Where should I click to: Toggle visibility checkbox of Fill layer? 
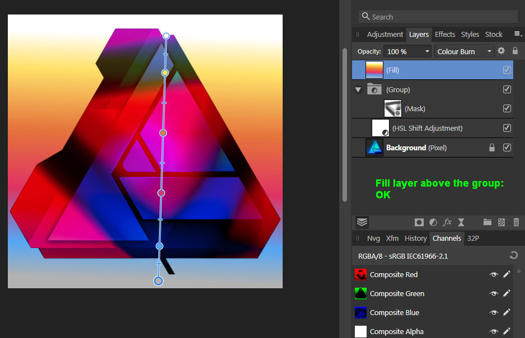507,70
